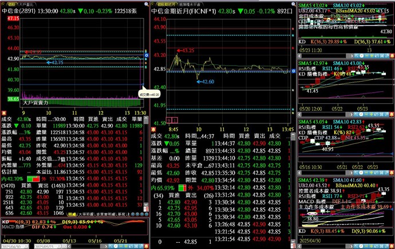Open the small dropdown arrow left of 個股期近月 tab
This screenshot has width=395, height=249.
152,5
